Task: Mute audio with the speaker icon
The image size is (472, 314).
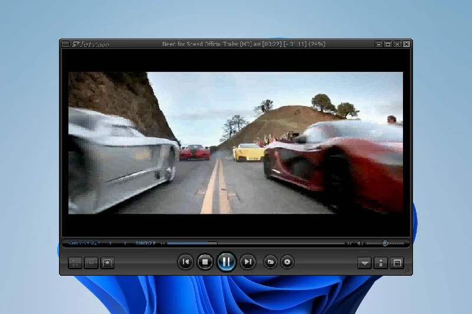Action: pyautogui.click(x=360, y=243)
